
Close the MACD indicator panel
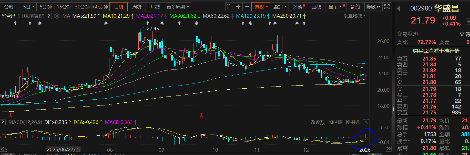coord(366,122)
